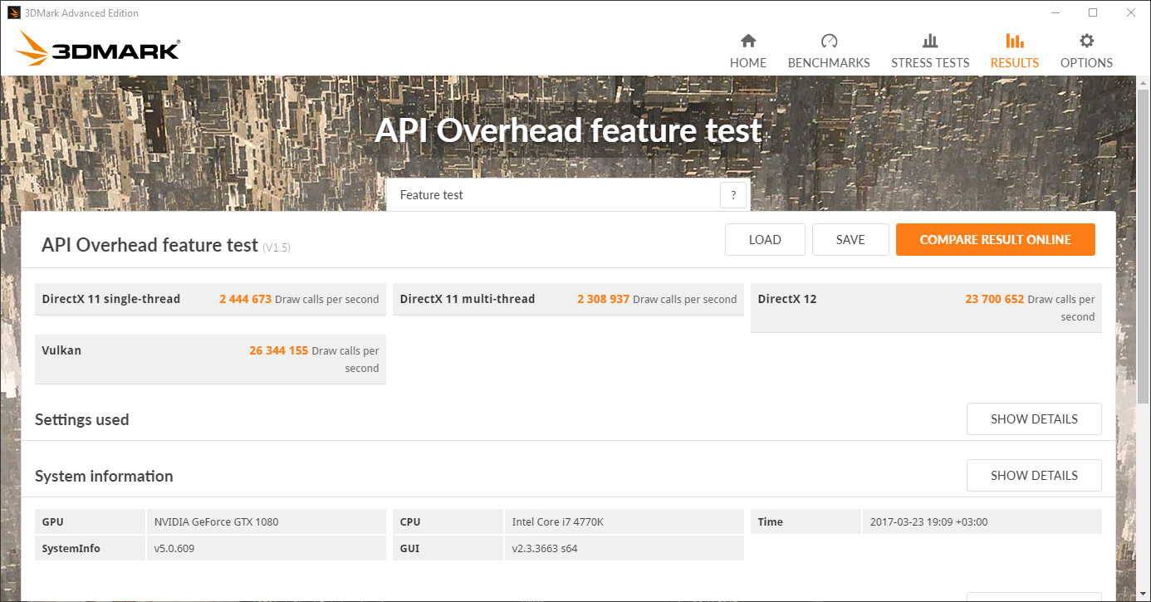Click COMPARE RESULT ONLINE button
Viewport: 1151px width, 602px height.
click(x=995, y=239)
